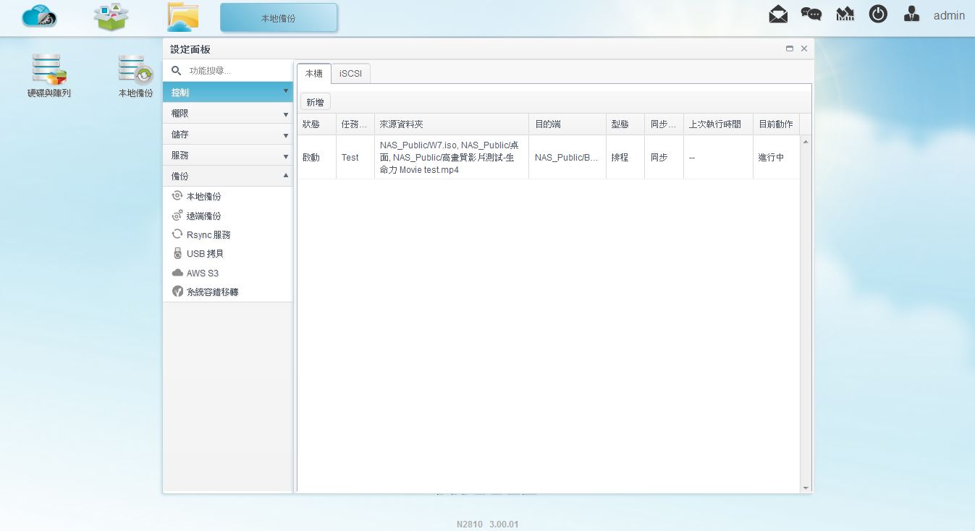Click the table scrollbar up arrow
This screenshot has height=531, width=975.
[x=806, y=141]
